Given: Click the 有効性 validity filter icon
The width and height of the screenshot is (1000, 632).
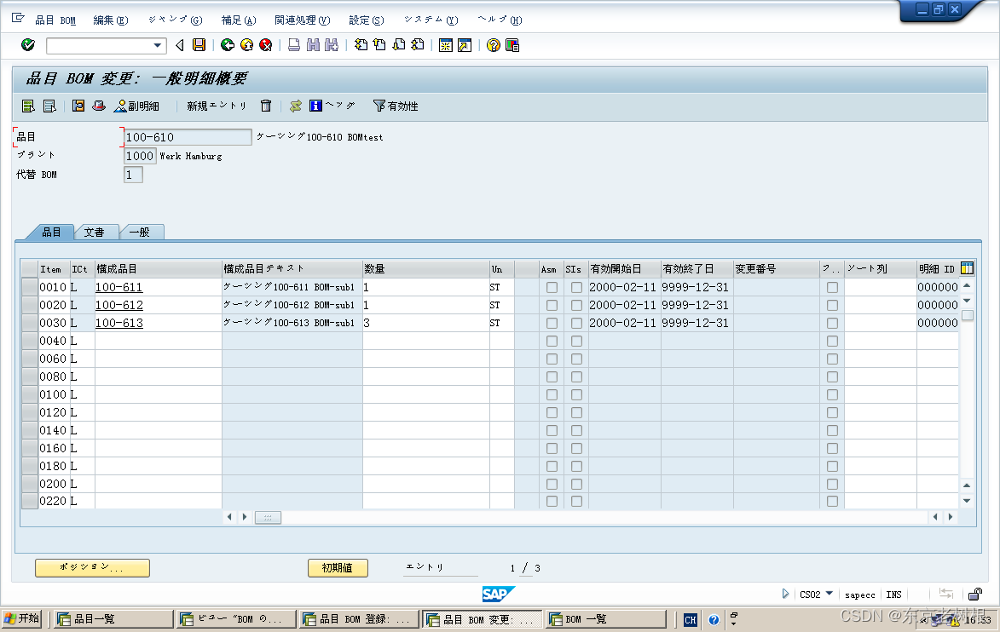Looking at the screenshot, I should [x=382, y=106].
